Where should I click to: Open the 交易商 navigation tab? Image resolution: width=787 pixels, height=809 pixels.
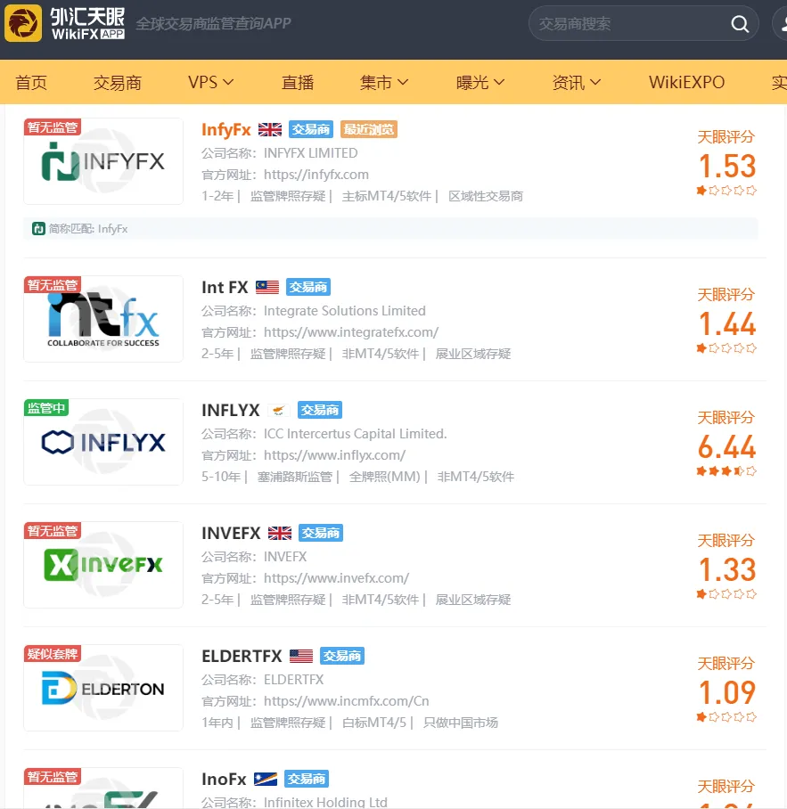(118, 82)
